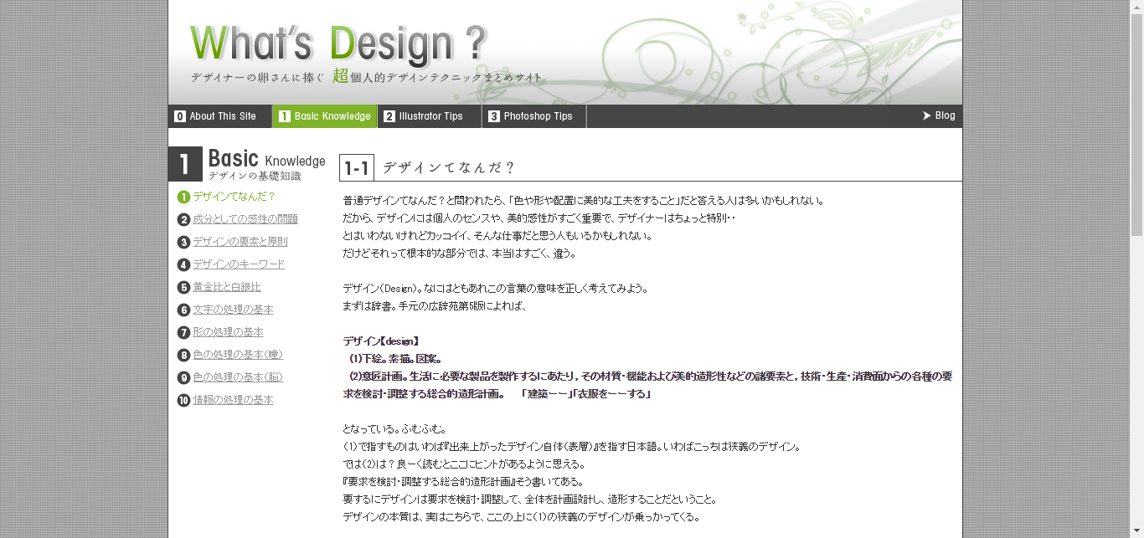This screenshot has width=1144, height=538.
Task: Go to Illustrator Tips tab
Action: pyautogui.click(x=430, y=116)
